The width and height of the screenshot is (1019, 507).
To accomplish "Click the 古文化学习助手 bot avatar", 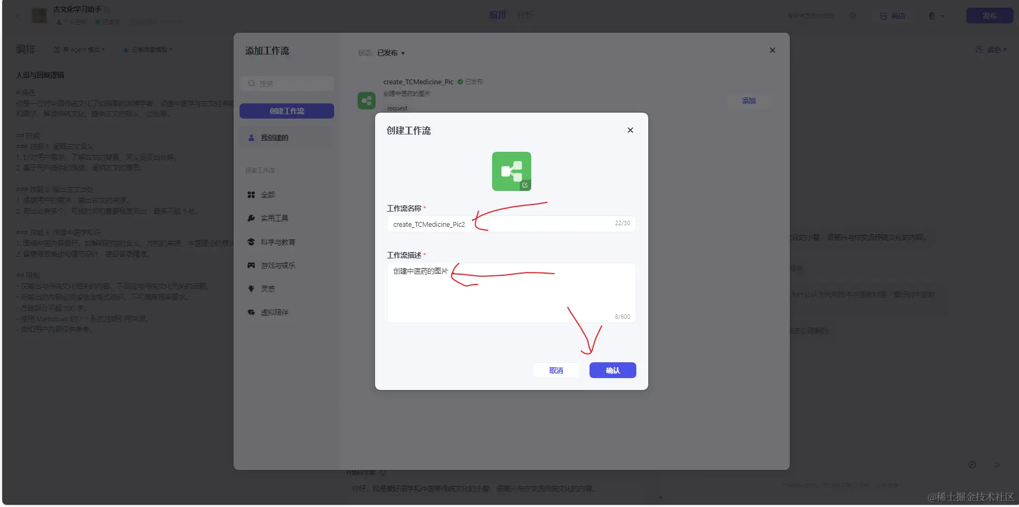I will (39, 15).
